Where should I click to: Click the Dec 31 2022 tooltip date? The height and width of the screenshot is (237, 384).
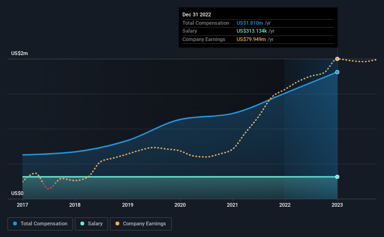pyautogui.click(x=196, y=14)
